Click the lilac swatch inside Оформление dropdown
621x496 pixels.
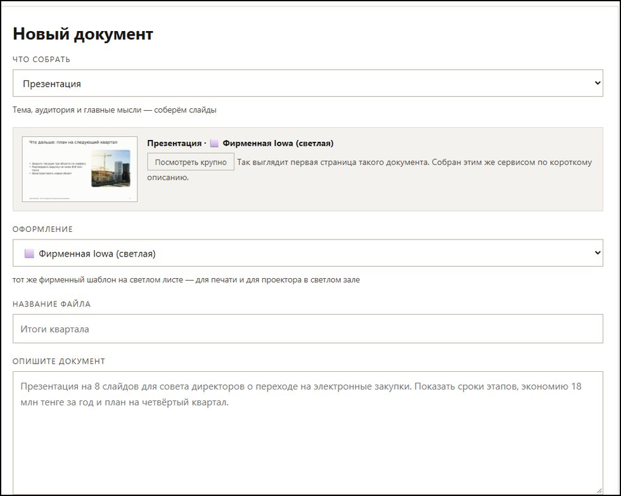point(29,253)
